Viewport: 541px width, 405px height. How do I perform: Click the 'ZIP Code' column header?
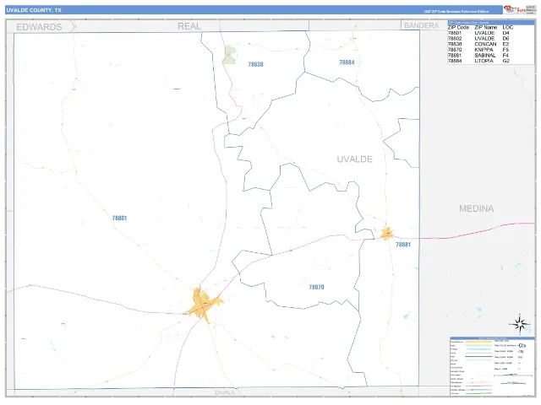(458, 27)
